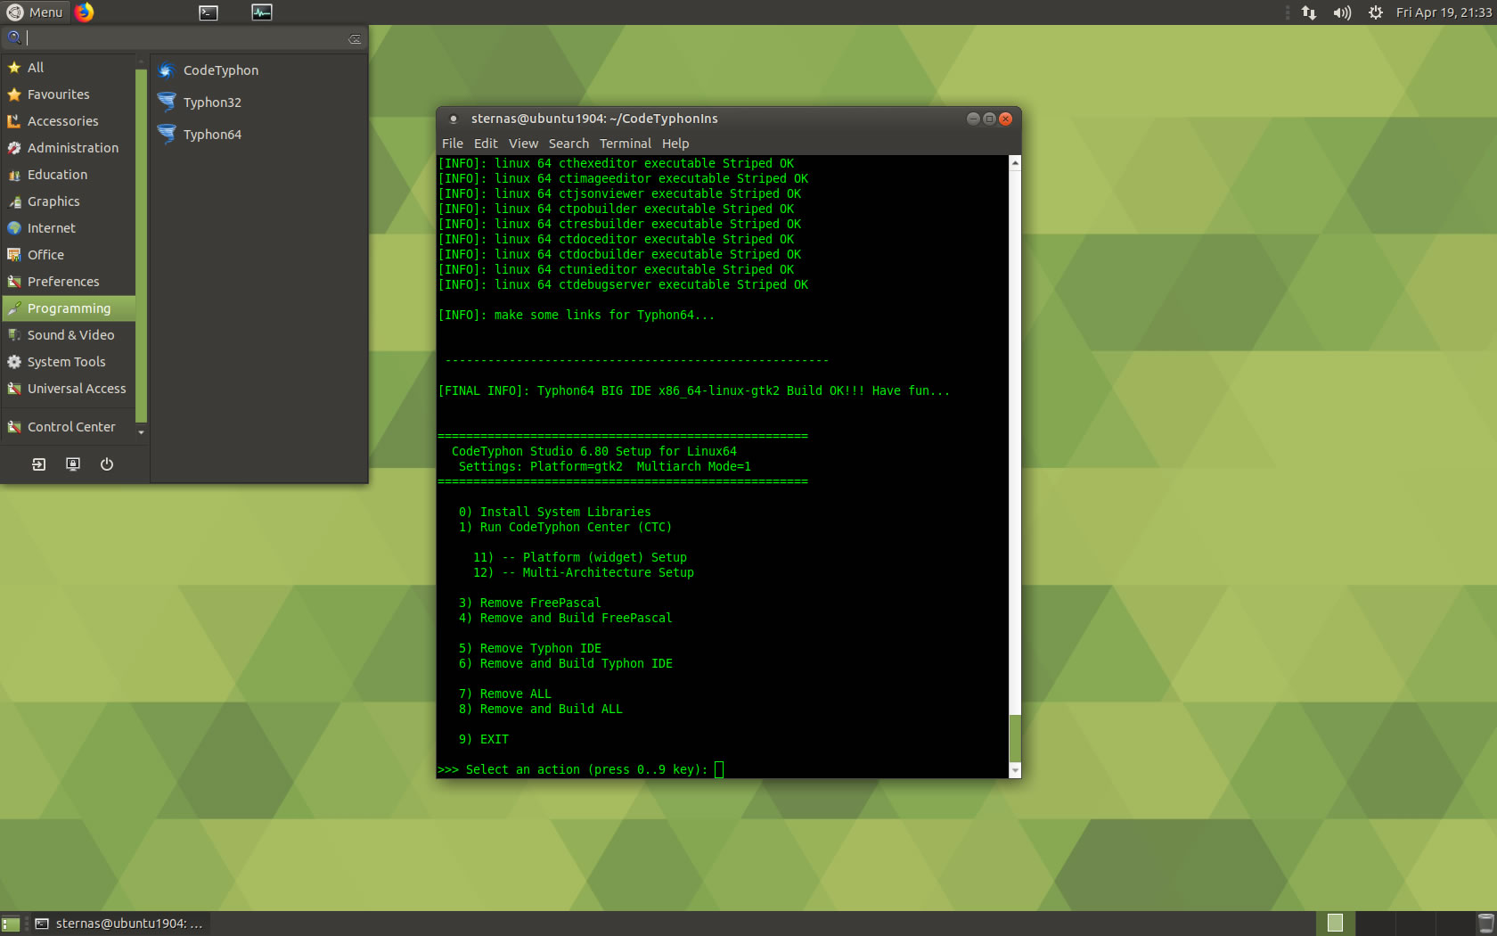Click the '1) Run CodeTyphon Center (CTC)' line
Screen dimensions: 1497x936
click(565, 528)
